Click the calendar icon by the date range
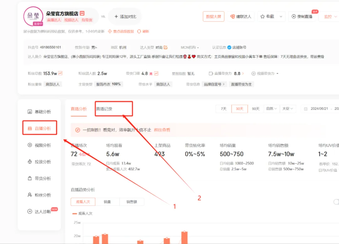Viewport: 339px width, 244px height. [306, 109]
